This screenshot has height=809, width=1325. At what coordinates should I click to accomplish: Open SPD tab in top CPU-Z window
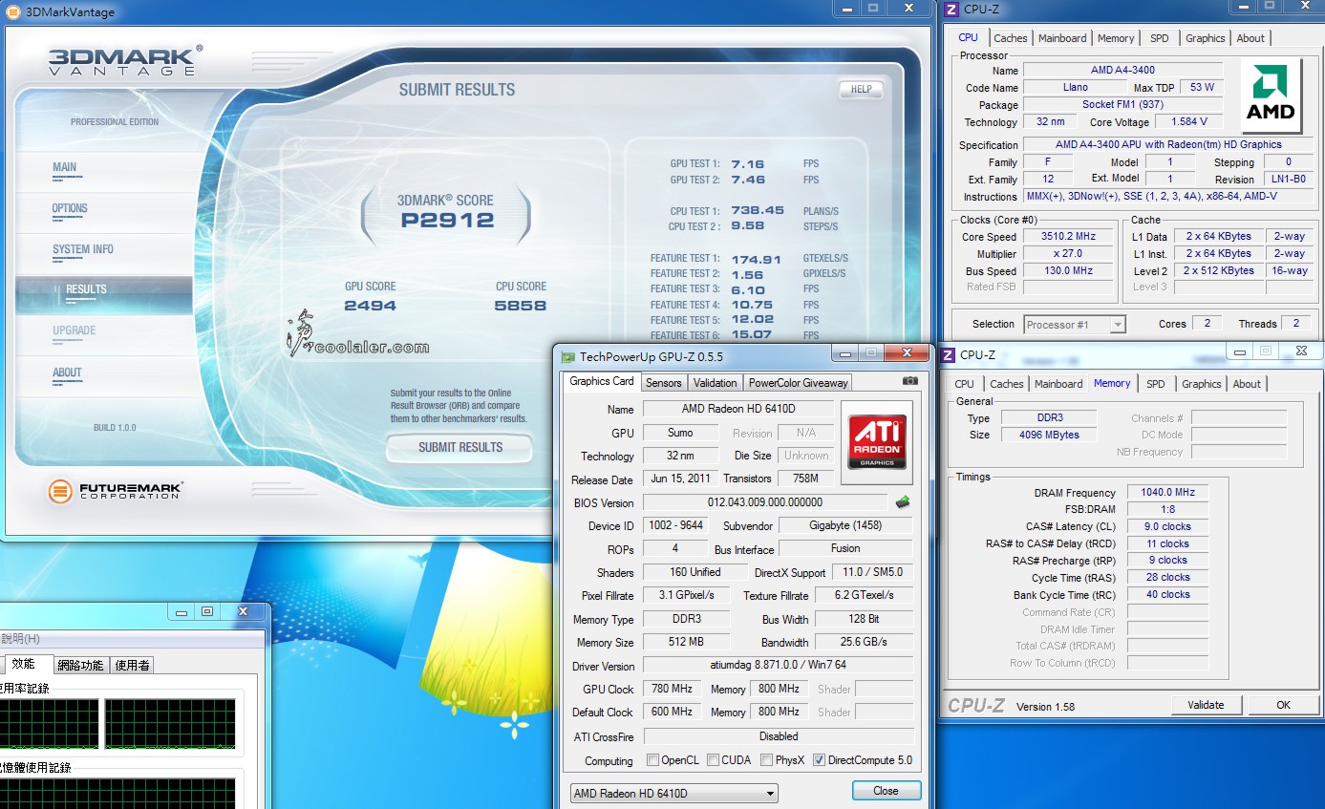coord(1159,38)
